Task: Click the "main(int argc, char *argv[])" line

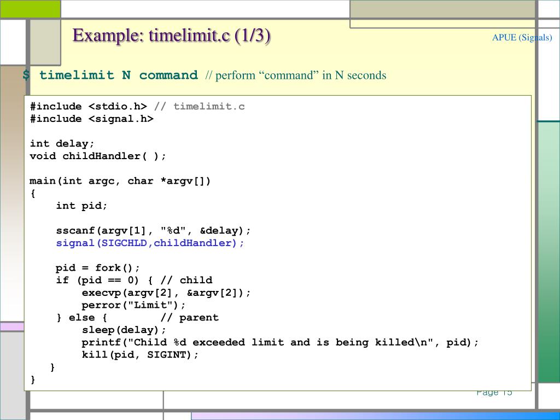Action: [120, 180]
